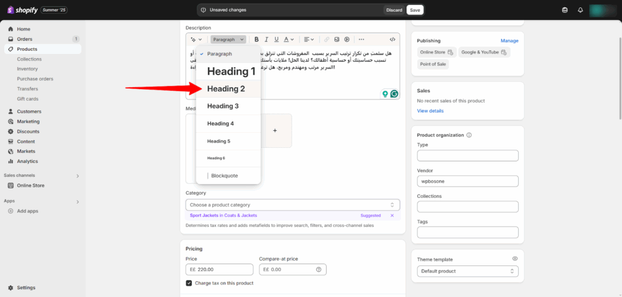Open the three-dots more formatting options
Image resolution: width=622 pixels, height=297 pixels.
coord(362,39)
